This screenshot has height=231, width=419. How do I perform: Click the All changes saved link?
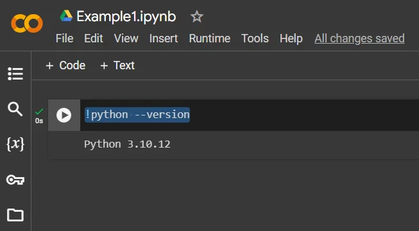click(359, 38)
